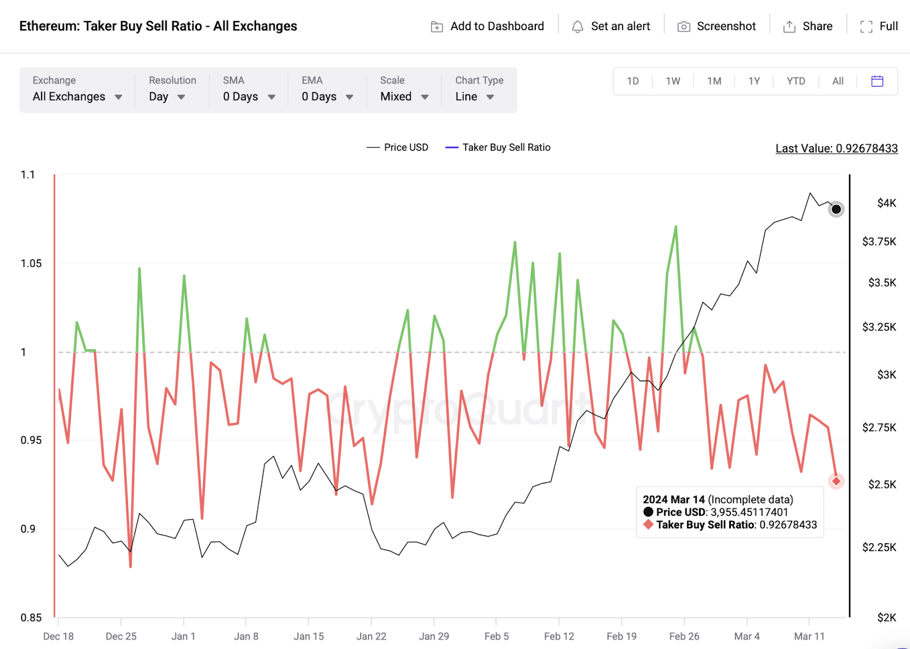The width and height of the screenshot is (910, 649).
Task: Click the $2.5K right axis label
Action: [882, 485]
